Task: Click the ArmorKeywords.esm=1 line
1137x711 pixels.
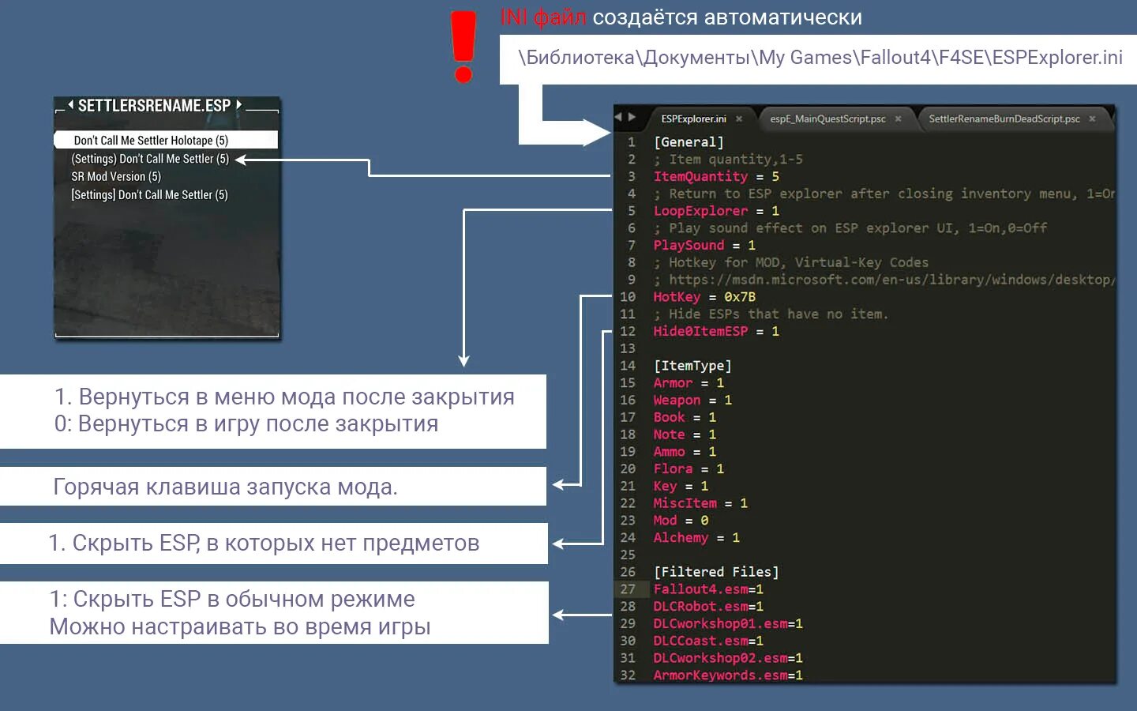Action: 728,675
